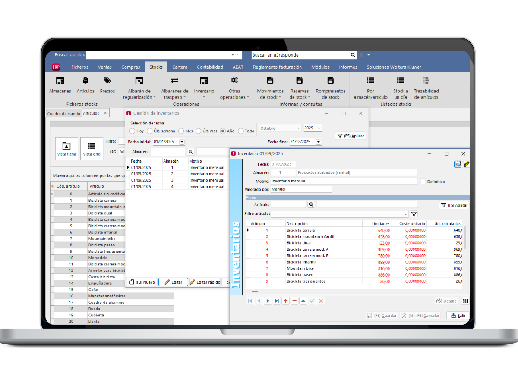Check the Definitivo checkbox
Image resolution: width=518 pixels, height=389 pixels.
(x=423, y=182)
